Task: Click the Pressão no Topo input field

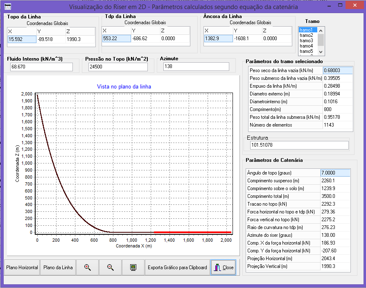Action: (x=118, y=67)
